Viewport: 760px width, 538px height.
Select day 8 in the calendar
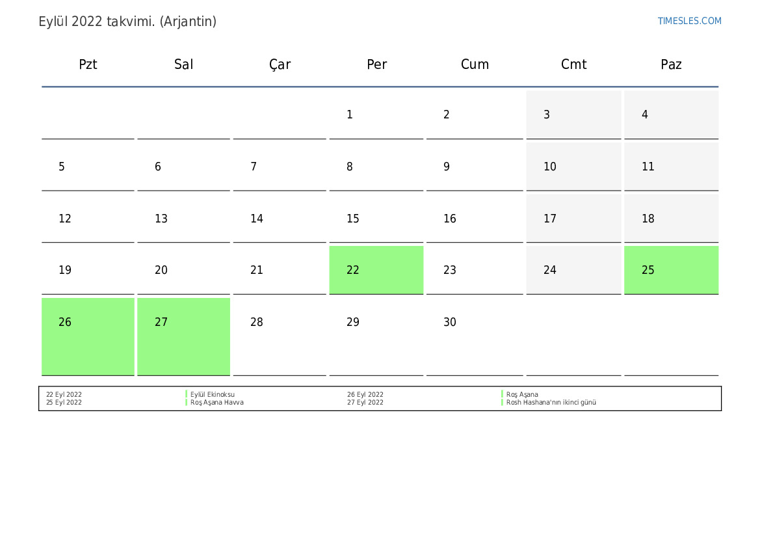pyautogui.click(x=376, y=167)
